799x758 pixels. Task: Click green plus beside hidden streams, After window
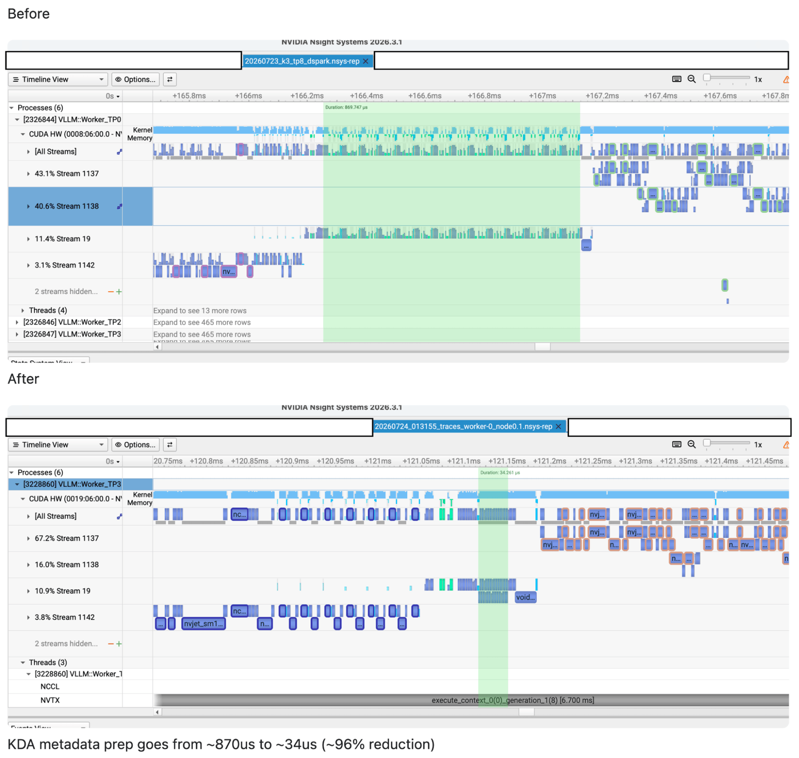pyautogui.click(x=119, y=644)
